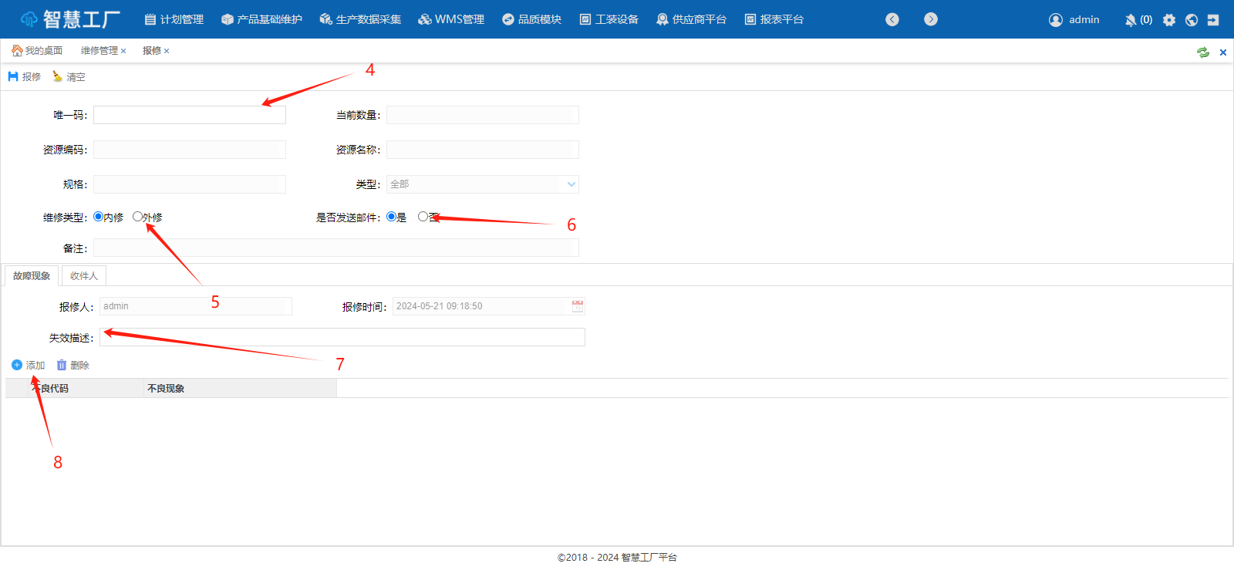Select the 内修 repair type
Image resolution: width=1234 pixels, height=570 pixels.
pyautogui.click(x=98, y=217)
